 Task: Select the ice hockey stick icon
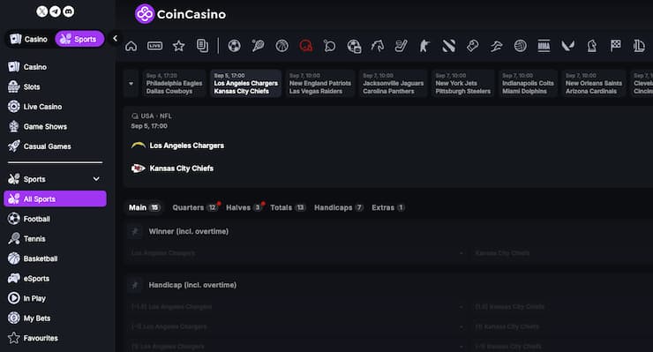coord(401,46)
